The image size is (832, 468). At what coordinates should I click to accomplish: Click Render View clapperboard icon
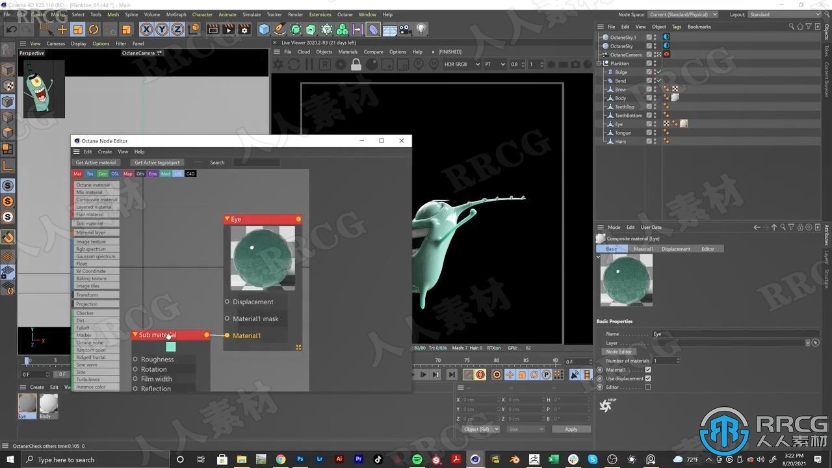point(213,29)
